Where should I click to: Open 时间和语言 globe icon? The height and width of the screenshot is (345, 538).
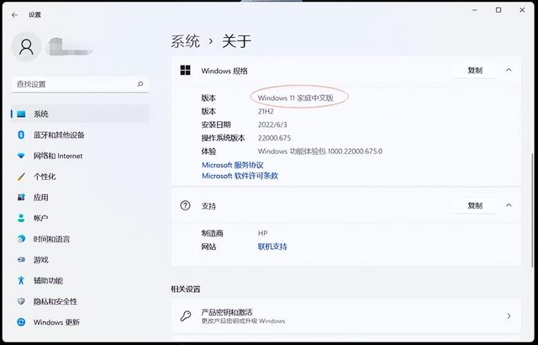tap(21, 239)
